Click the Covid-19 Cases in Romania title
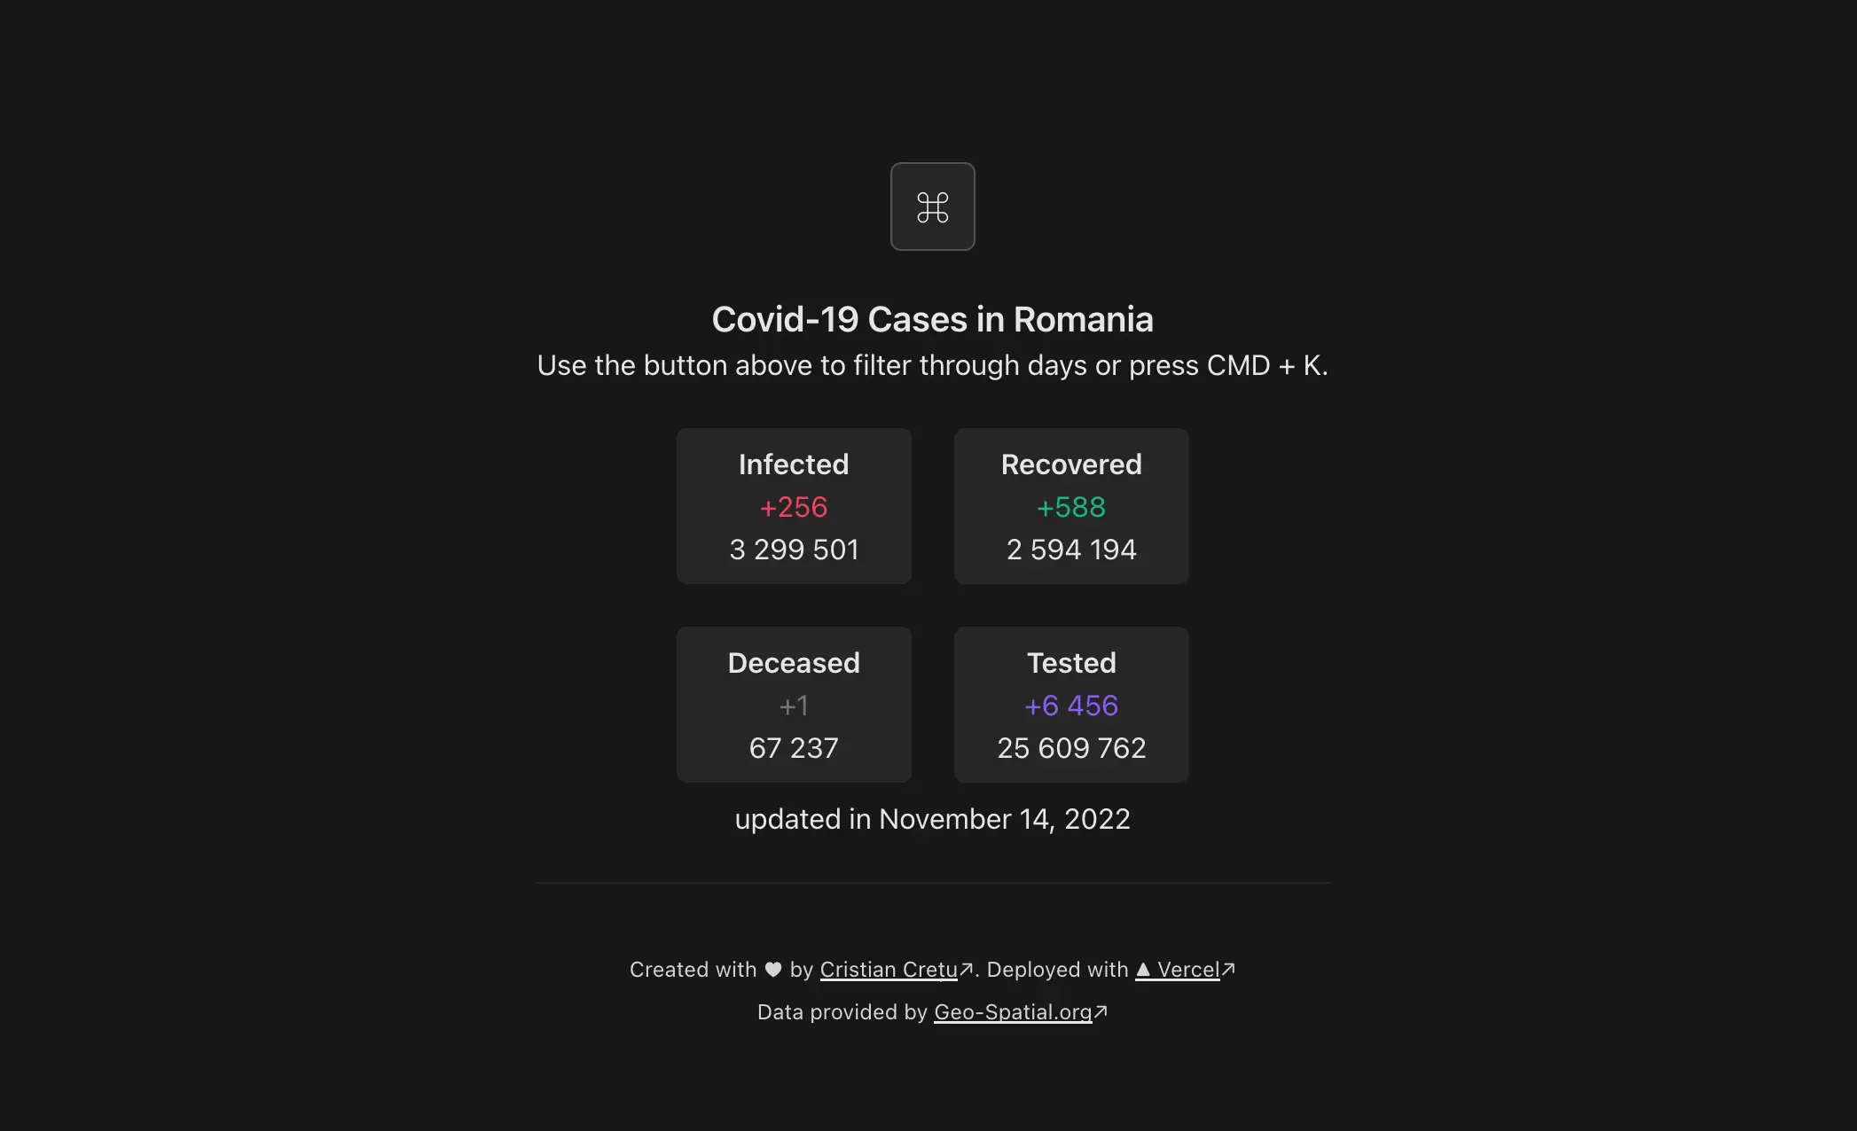 (x=932, y=318)
